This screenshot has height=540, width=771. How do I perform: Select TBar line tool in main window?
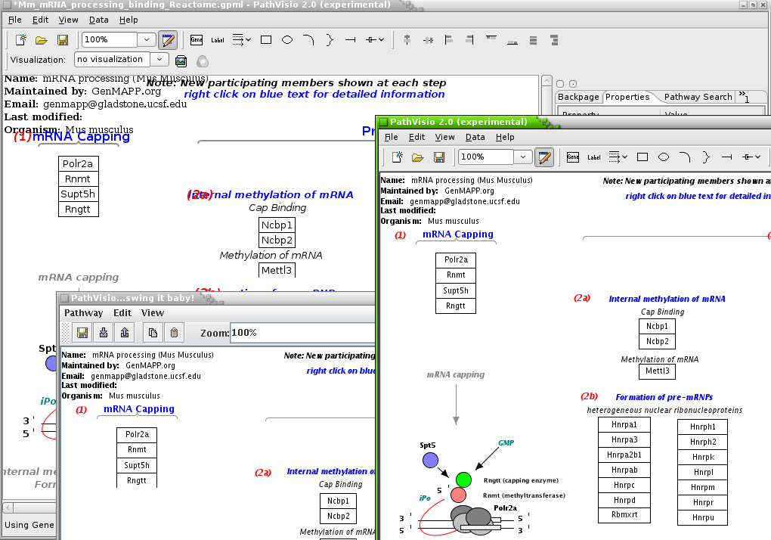click(351, 40)
